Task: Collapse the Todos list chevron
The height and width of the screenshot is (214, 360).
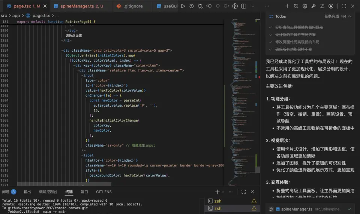Action: (350, 16)
